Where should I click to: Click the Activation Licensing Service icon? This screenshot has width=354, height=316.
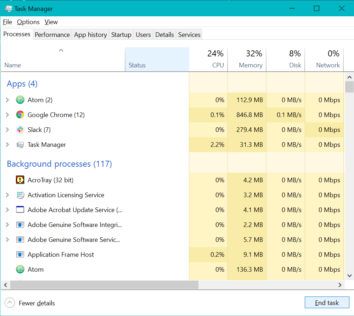click(20, 195)
